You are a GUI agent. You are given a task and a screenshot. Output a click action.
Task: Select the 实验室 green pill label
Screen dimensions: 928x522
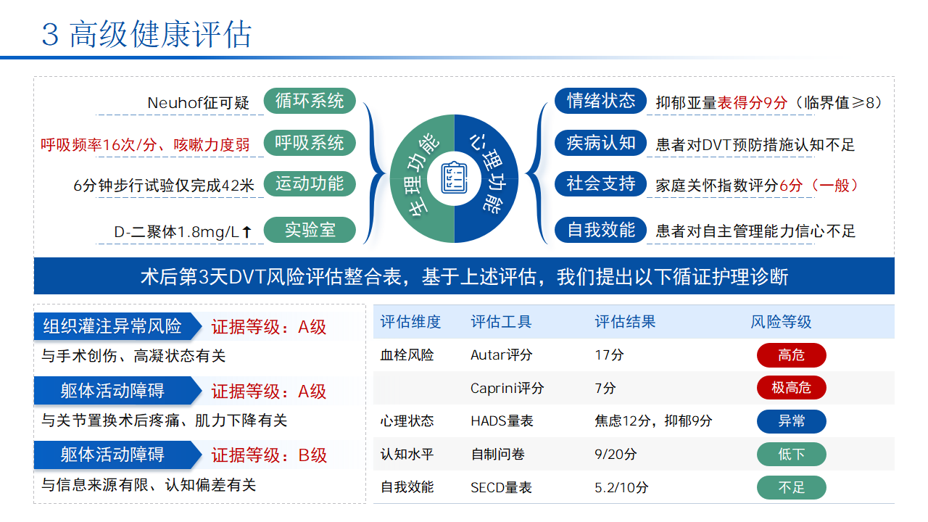(x=310, y=230)
